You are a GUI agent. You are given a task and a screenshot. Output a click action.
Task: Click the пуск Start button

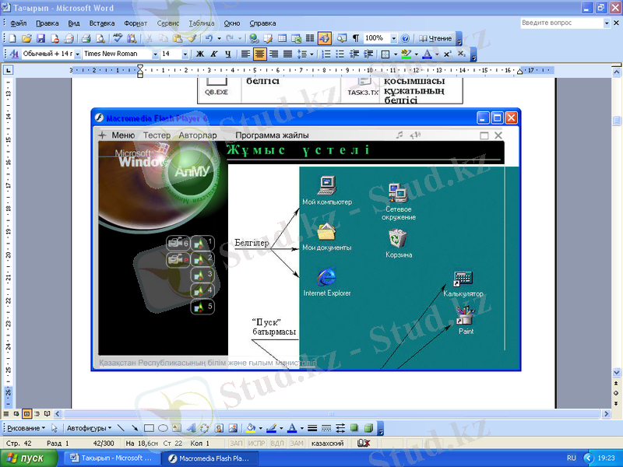28,458
